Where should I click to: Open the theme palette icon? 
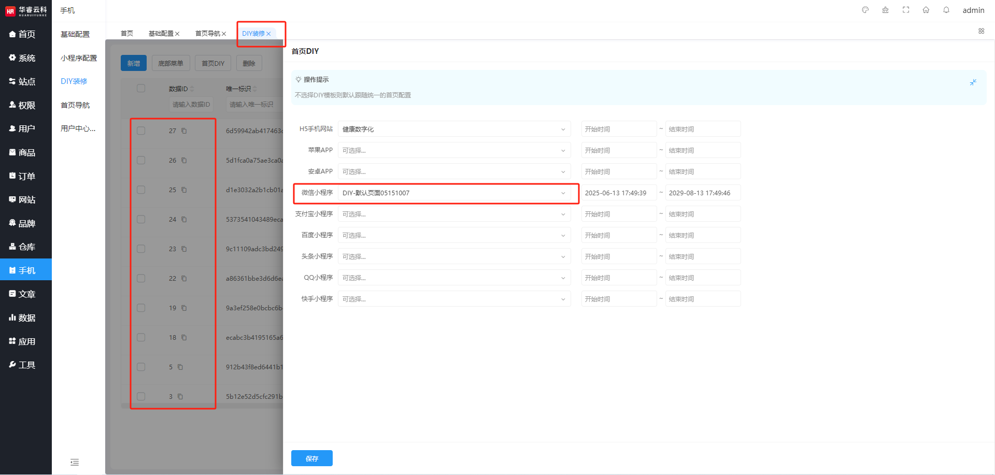pos(865,10)
